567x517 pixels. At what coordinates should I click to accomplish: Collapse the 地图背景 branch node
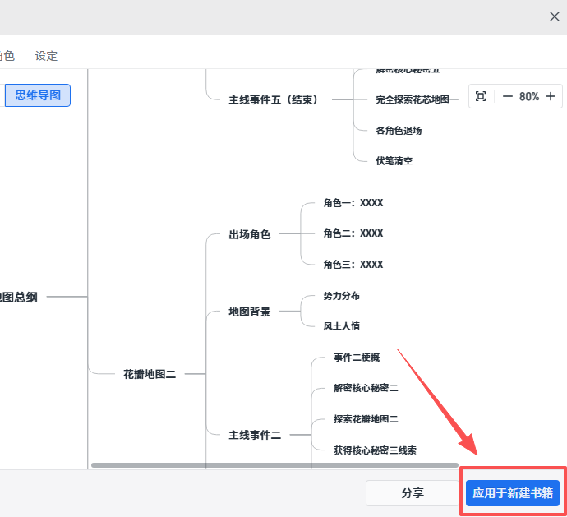coord(249,312)
